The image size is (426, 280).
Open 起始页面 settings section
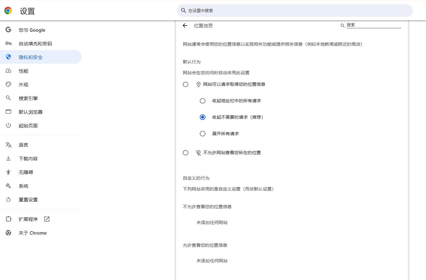[x=41, y=126]
